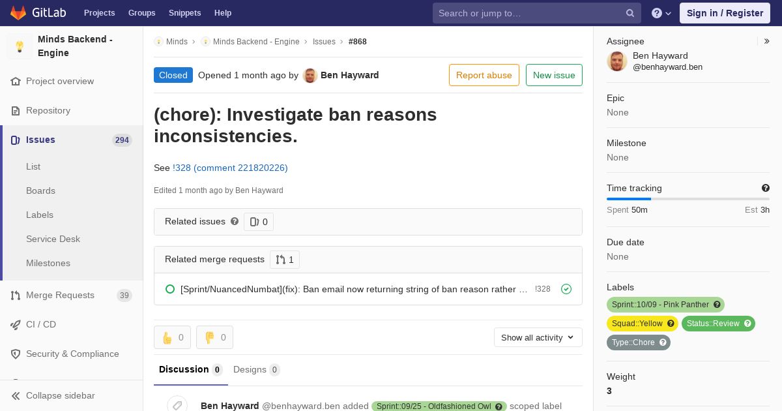Click the Report abuse button
Image resolution: width=782 pixels, height=411 pixels.
(x=484, y=75)
